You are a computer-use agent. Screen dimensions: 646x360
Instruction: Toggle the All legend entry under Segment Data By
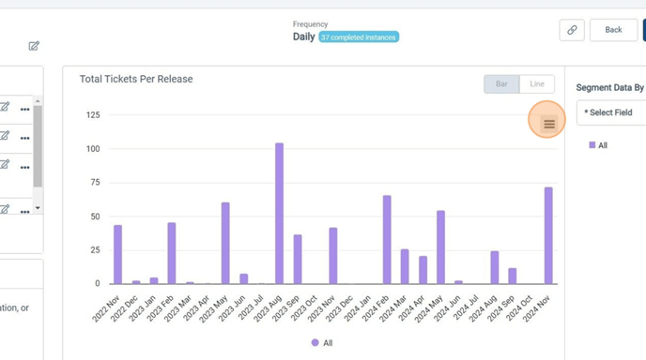point(598,145)
